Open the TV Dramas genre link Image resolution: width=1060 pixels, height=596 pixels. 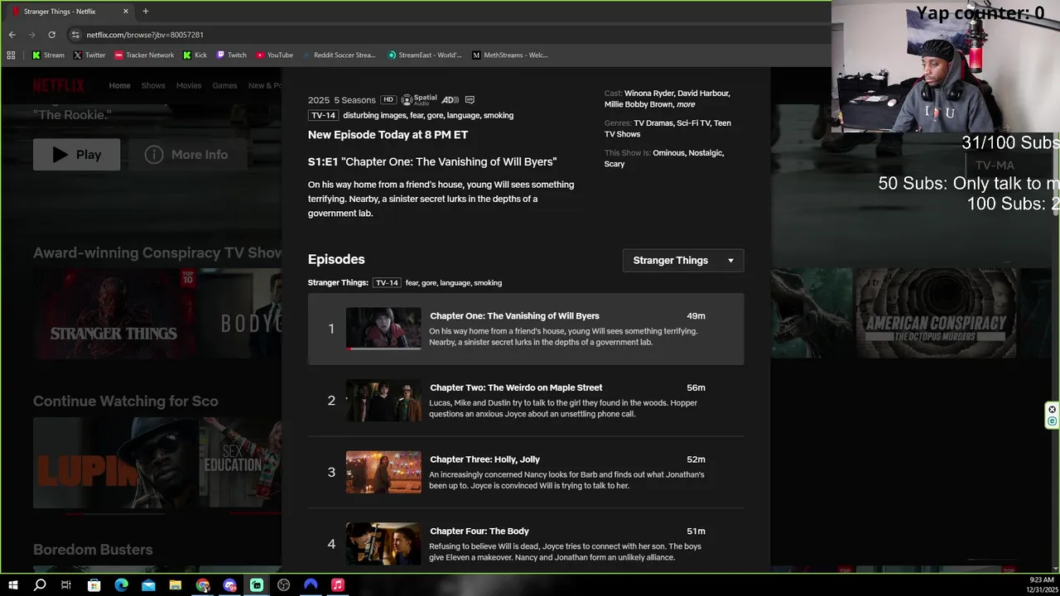(653, 123)
